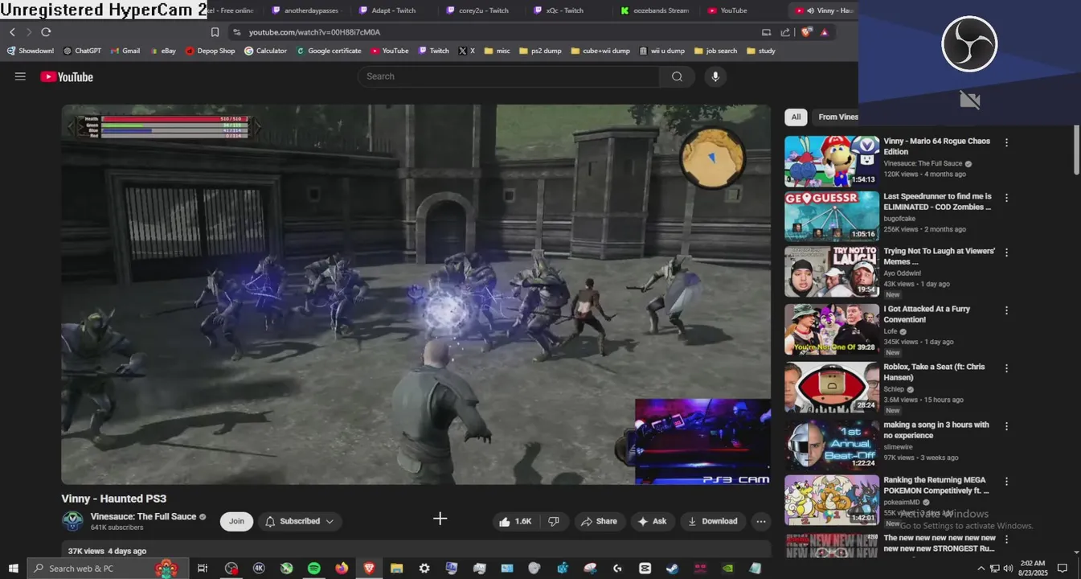Click the browser address bar URL
Screen dimensions: 1081x579
314,32
